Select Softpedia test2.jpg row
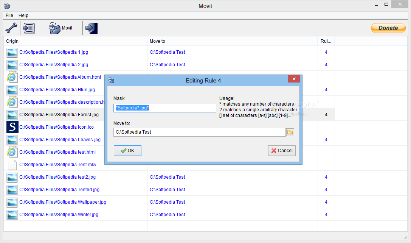Viewport: 411px width, 243px height. coord(169,177)
